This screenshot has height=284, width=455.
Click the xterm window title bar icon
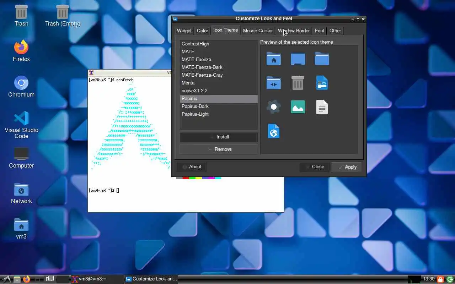(91, 72)
